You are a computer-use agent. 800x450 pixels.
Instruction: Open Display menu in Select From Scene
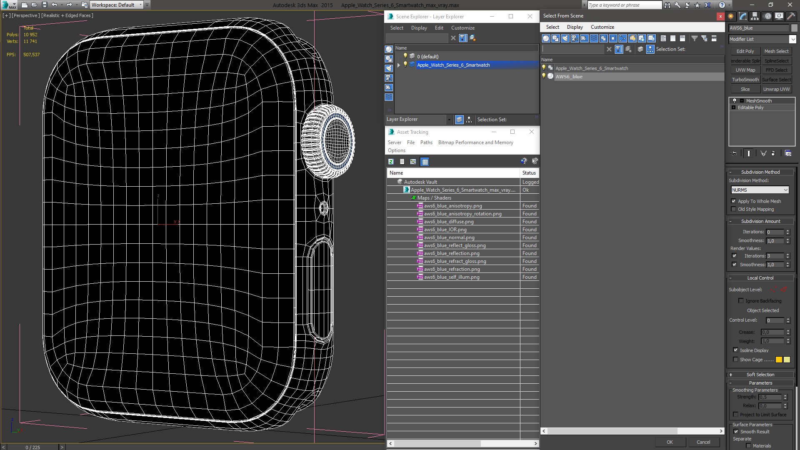[575, 27]
